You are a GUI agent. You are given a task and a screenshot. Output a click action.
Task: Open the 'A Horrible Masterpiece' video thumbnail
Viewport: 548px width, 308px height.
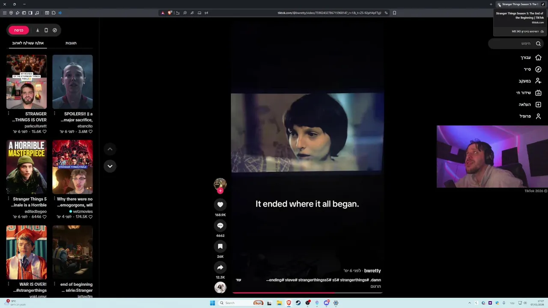point(27,167)
